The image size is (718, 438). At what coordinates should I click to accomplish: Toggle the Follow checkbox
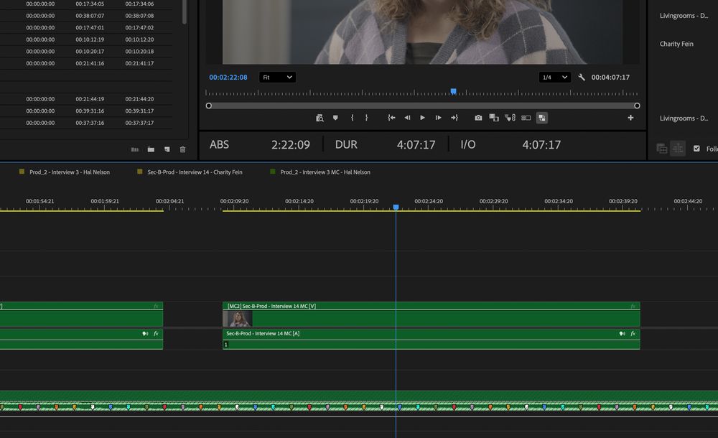696,149
